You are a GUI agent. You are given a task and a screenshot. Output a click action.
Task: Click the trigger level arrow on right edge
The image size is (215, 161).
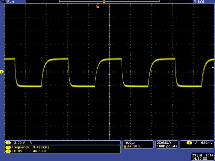pyautogui.click(x=213, y=67)
